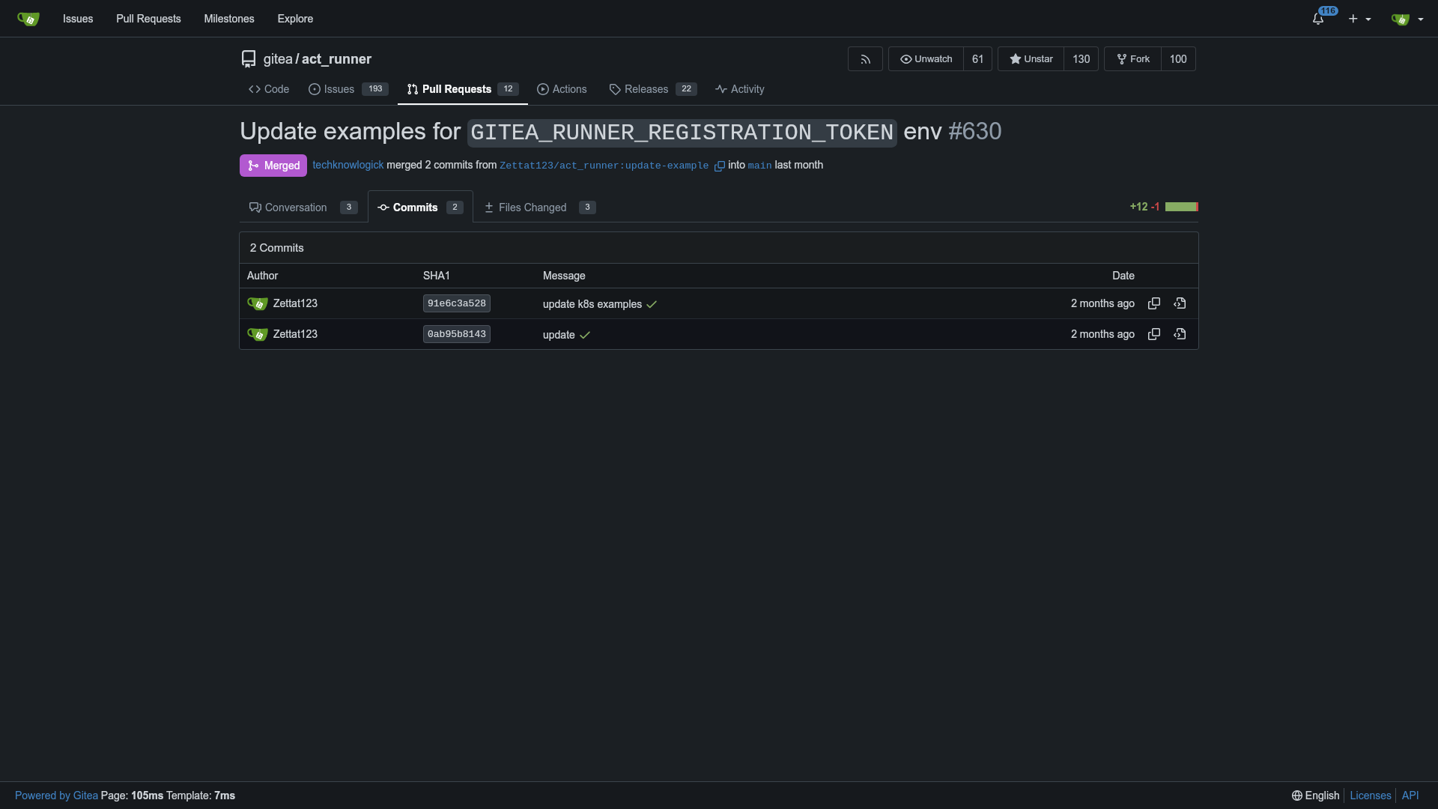This screenshot has height=809, width=1438.
Task: Open commit 91e6c3a528
Action: 457,303
